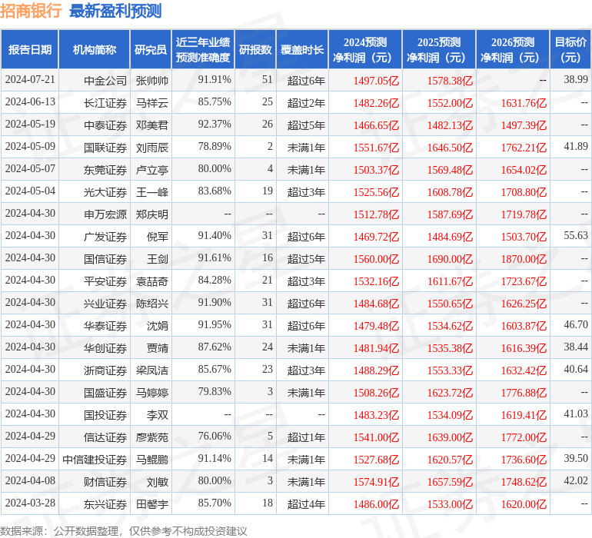Click the 研报数 column header
This screenshot has height=538, width=592.
pyautogui.click(x=255, y=50)
